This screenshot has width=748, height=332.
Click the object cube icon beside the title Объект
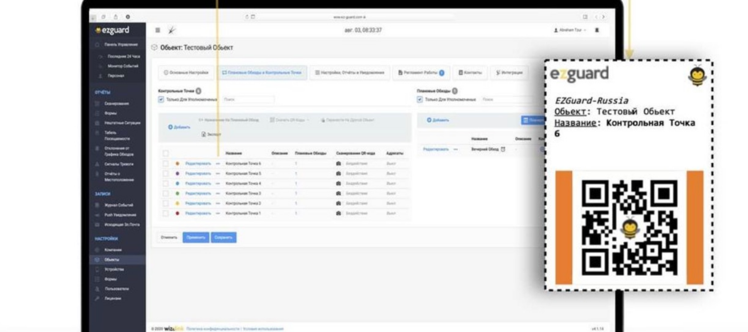tap(155, 47)
